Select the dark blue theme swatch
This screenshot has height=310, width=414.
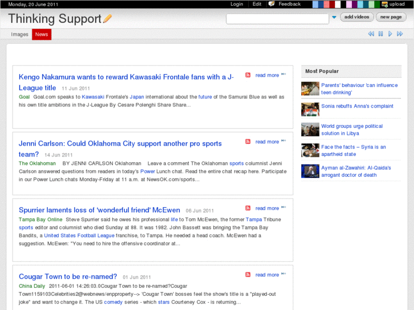pyautogui.click(x=321, y=4)
